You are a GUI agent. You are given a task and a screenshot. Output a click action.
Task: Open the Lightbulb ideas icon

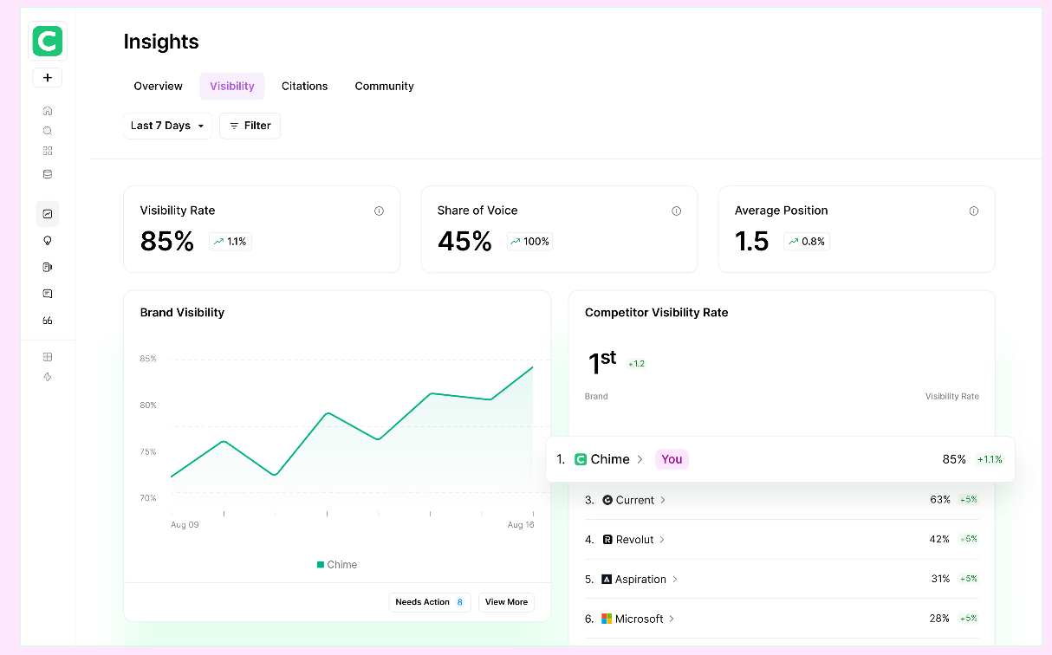point(48,240)
